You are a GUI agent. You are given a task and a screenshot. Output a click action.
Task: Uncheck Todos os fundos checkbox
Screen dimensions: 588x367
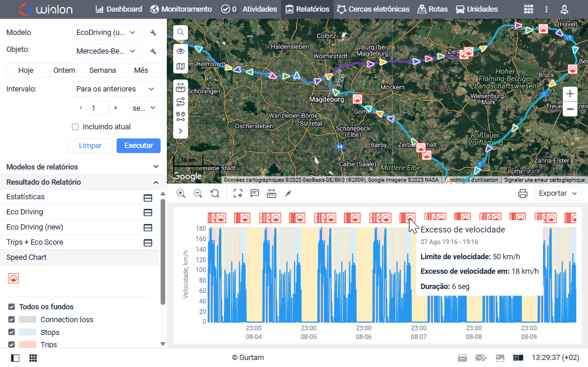coord(12,306)
